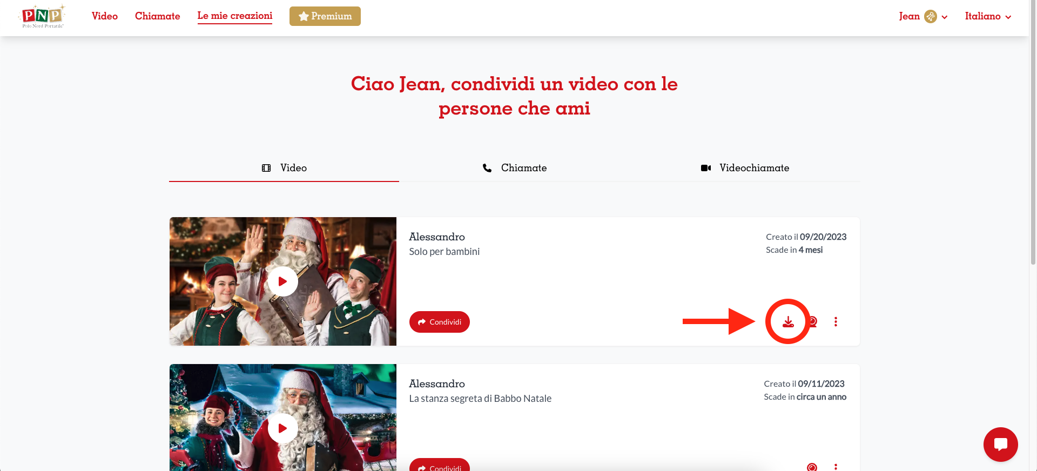Select the Video tab with film icon
Screen dimensions: 1037x471
284,168
